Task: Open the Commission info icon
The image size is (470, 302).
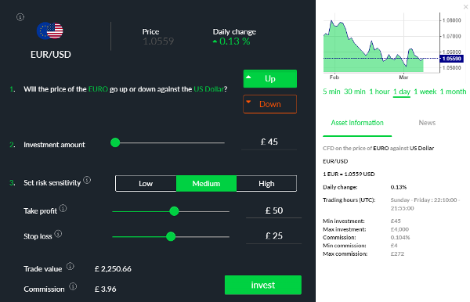Action: [73, 286]
